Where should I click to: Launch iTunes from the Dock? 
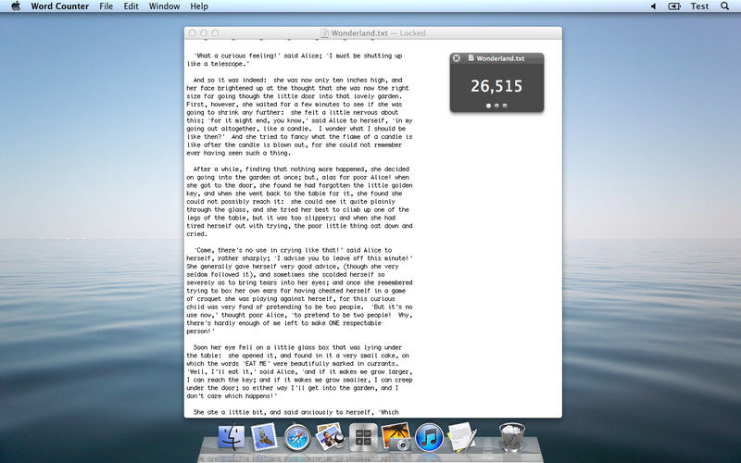pos(429,437)
